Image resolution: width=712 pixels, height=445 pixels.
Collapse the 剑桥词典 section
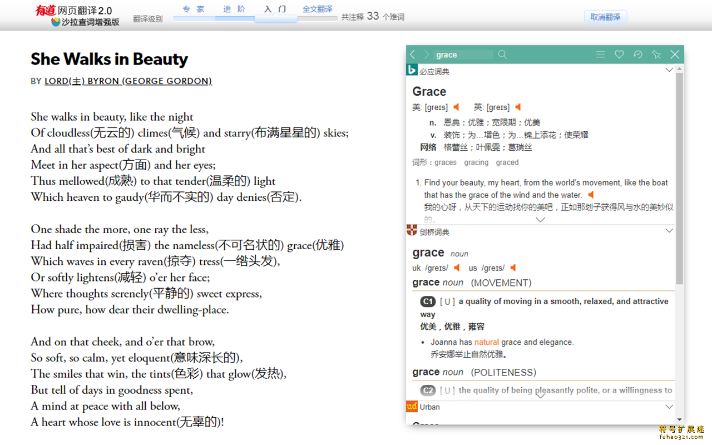click(x=669, y=231)
